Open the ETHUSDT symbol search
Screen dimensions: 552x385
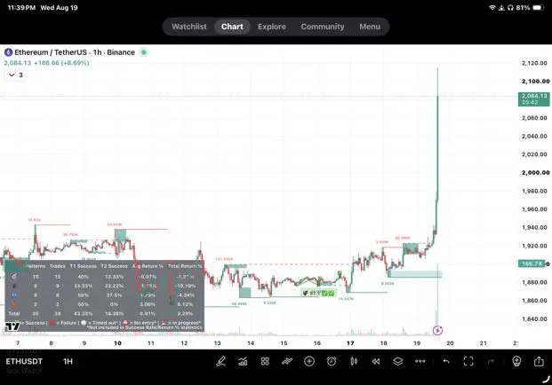coord(24,361)
